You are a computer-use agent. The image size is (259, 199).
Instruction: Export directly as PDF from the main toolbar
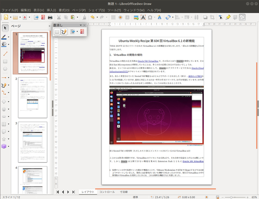pyautogui.click(x=43, y=17)
